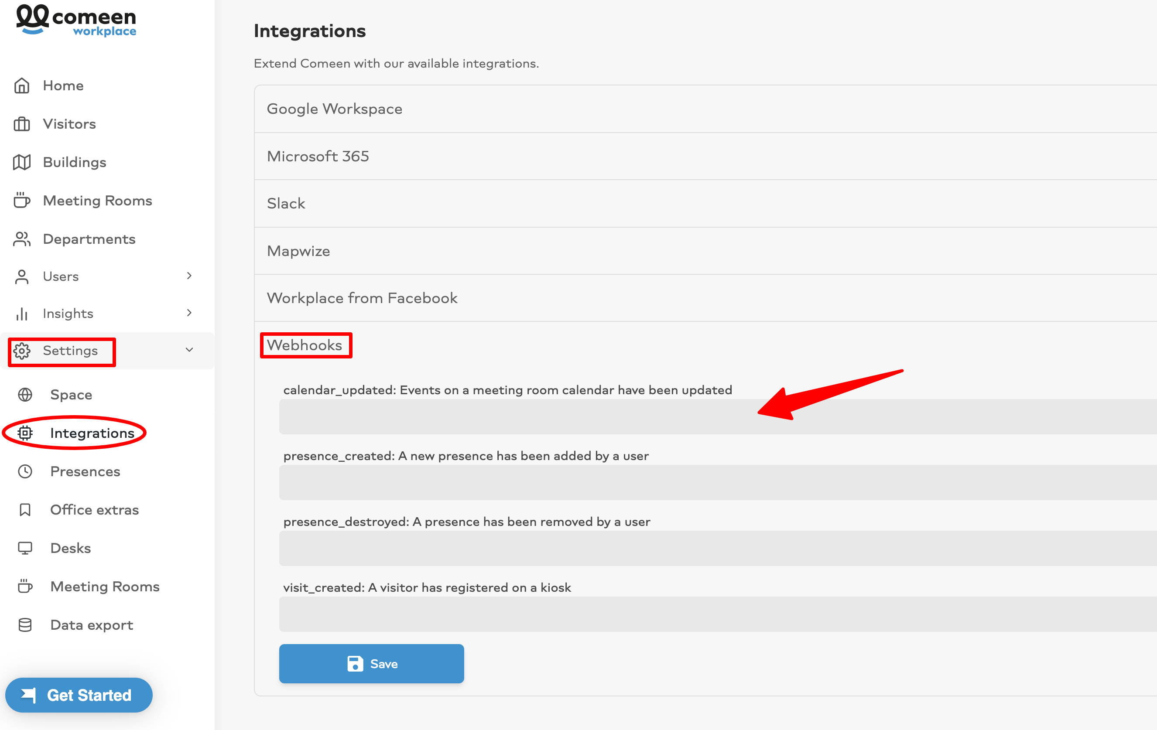Image resolution: width=1157 pixels, height=730 pixels.
Task: Click the visit_created description label
Action: point(427,587)
